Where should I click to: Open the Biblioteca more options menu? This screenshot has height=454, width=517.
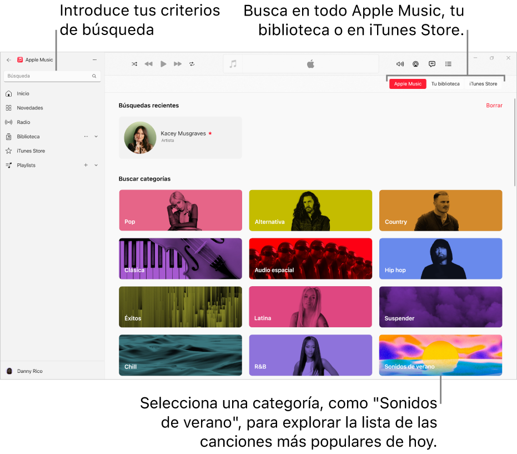[x=86, y=136]
